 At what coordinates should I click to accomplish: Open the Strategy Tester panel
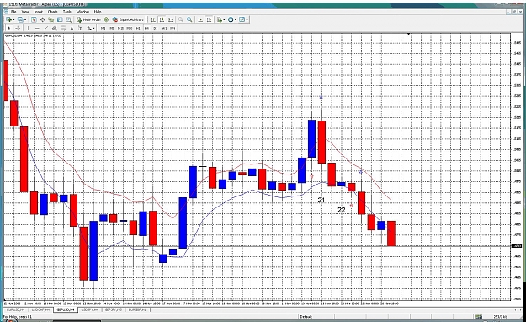pos(68,19)
